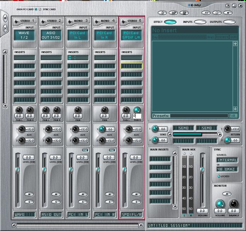Click the Edit button beside Presets
This screenshot has width=246, height=231.
point(233,116)
